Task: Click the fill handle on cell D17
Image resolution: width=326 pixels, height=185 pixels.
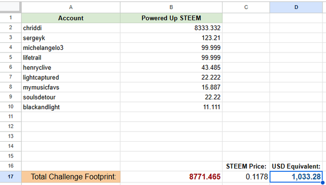Action: (x=322, y=182)
